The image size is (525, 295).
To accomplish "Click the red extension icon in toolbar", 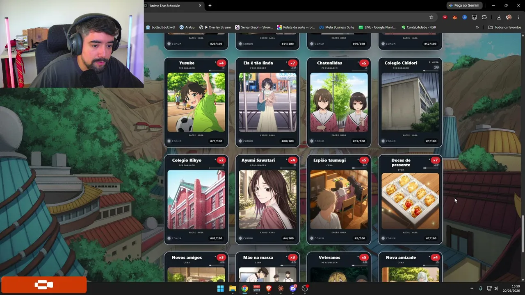I will (445, 17).
